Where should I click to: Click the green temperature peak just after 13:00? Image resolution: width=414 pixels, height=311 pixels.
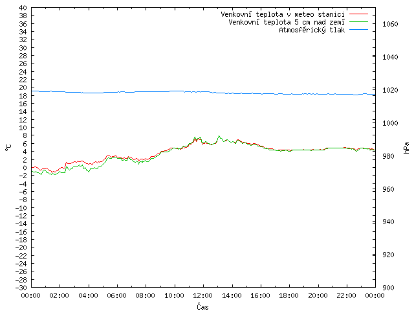tap(219, 136)
